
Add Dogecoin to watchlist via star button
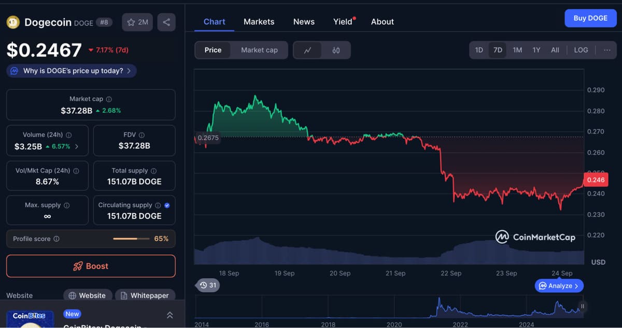[137, 22]
